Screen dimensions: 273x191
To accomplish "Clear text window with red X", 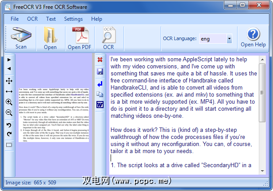I will click(x=100, y=60).
